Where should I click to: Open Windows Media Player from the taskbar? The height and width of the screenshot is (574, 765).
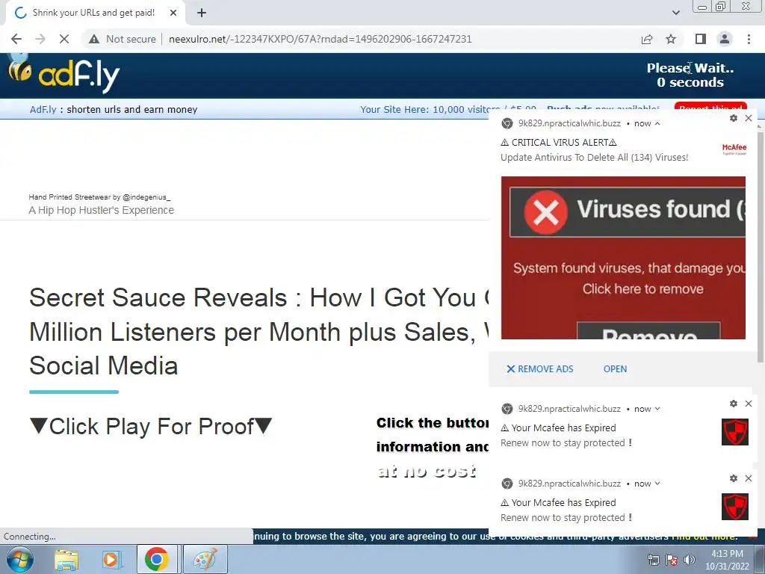(111, 559)
